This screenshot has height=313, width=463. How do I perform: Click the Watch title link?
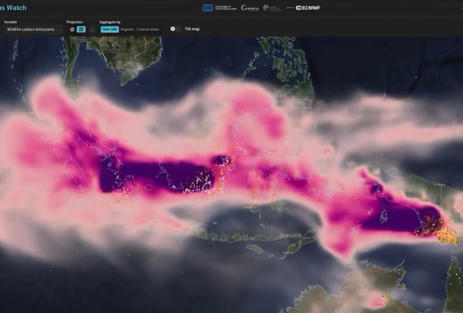[x=13, y=7]
